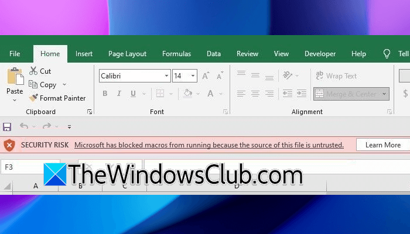Screen dimensions: 410x234
Task: Switch to the Review tab
Action: pyautogui.click(x=247, y=54)
